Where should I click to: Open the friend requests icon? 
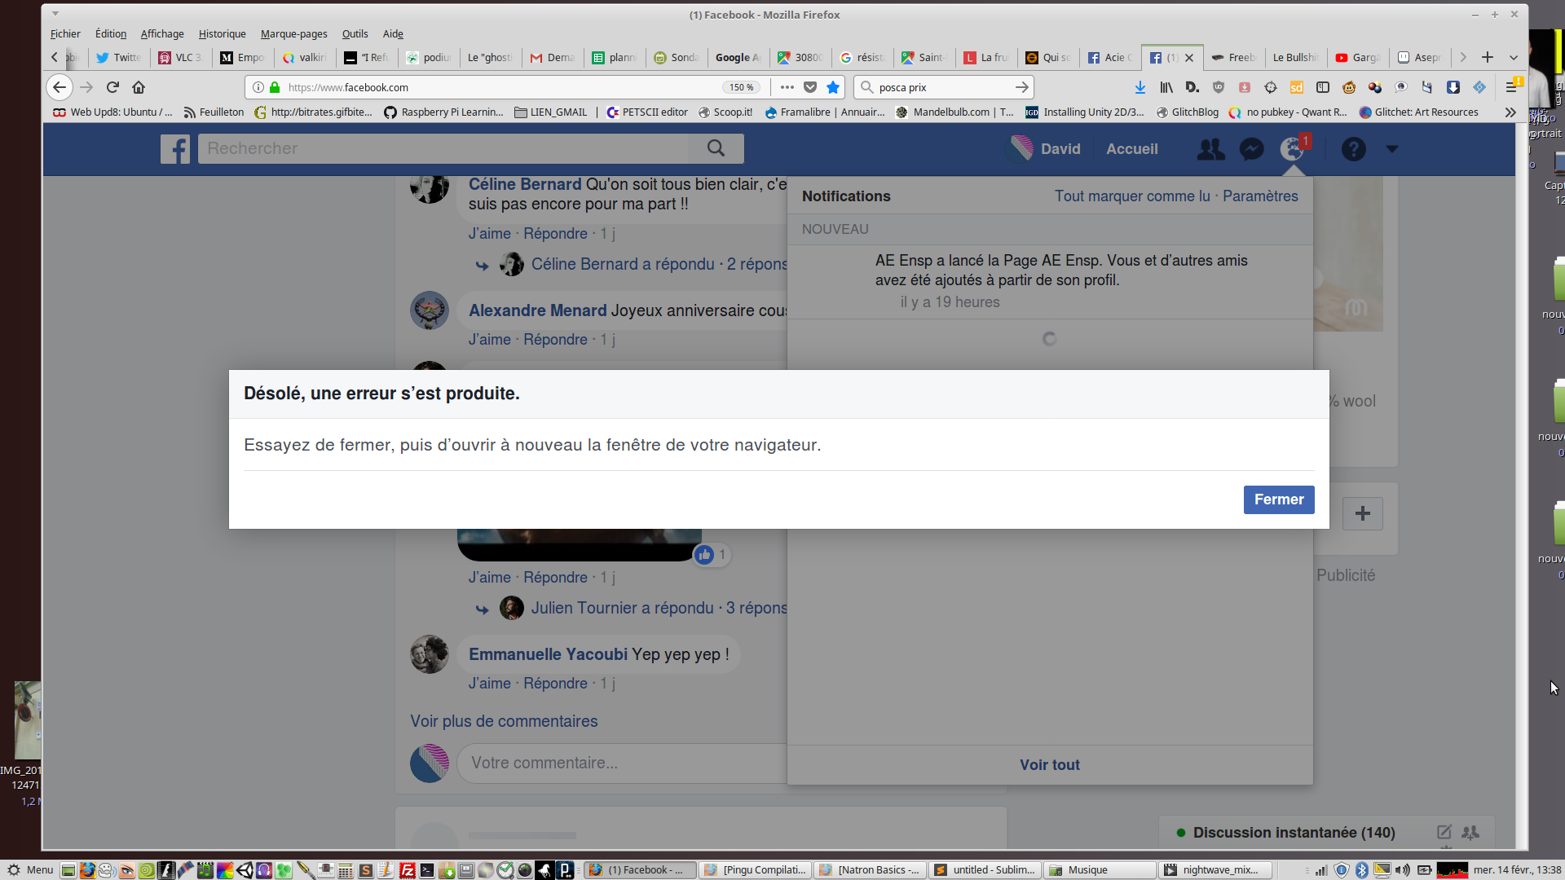(x=1210, y=149)
